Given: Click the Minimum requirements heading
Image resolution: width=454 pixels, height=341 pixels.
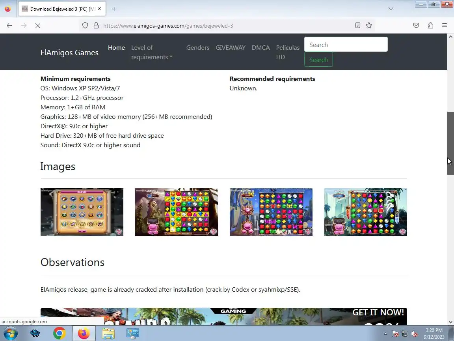Looking at the screenshot, I should pos(75,79).
